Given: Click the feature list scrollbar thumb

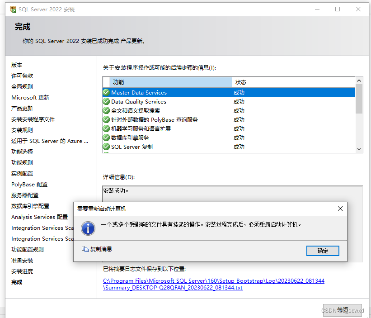Looking at the screenshot, I should pos(359,99).
